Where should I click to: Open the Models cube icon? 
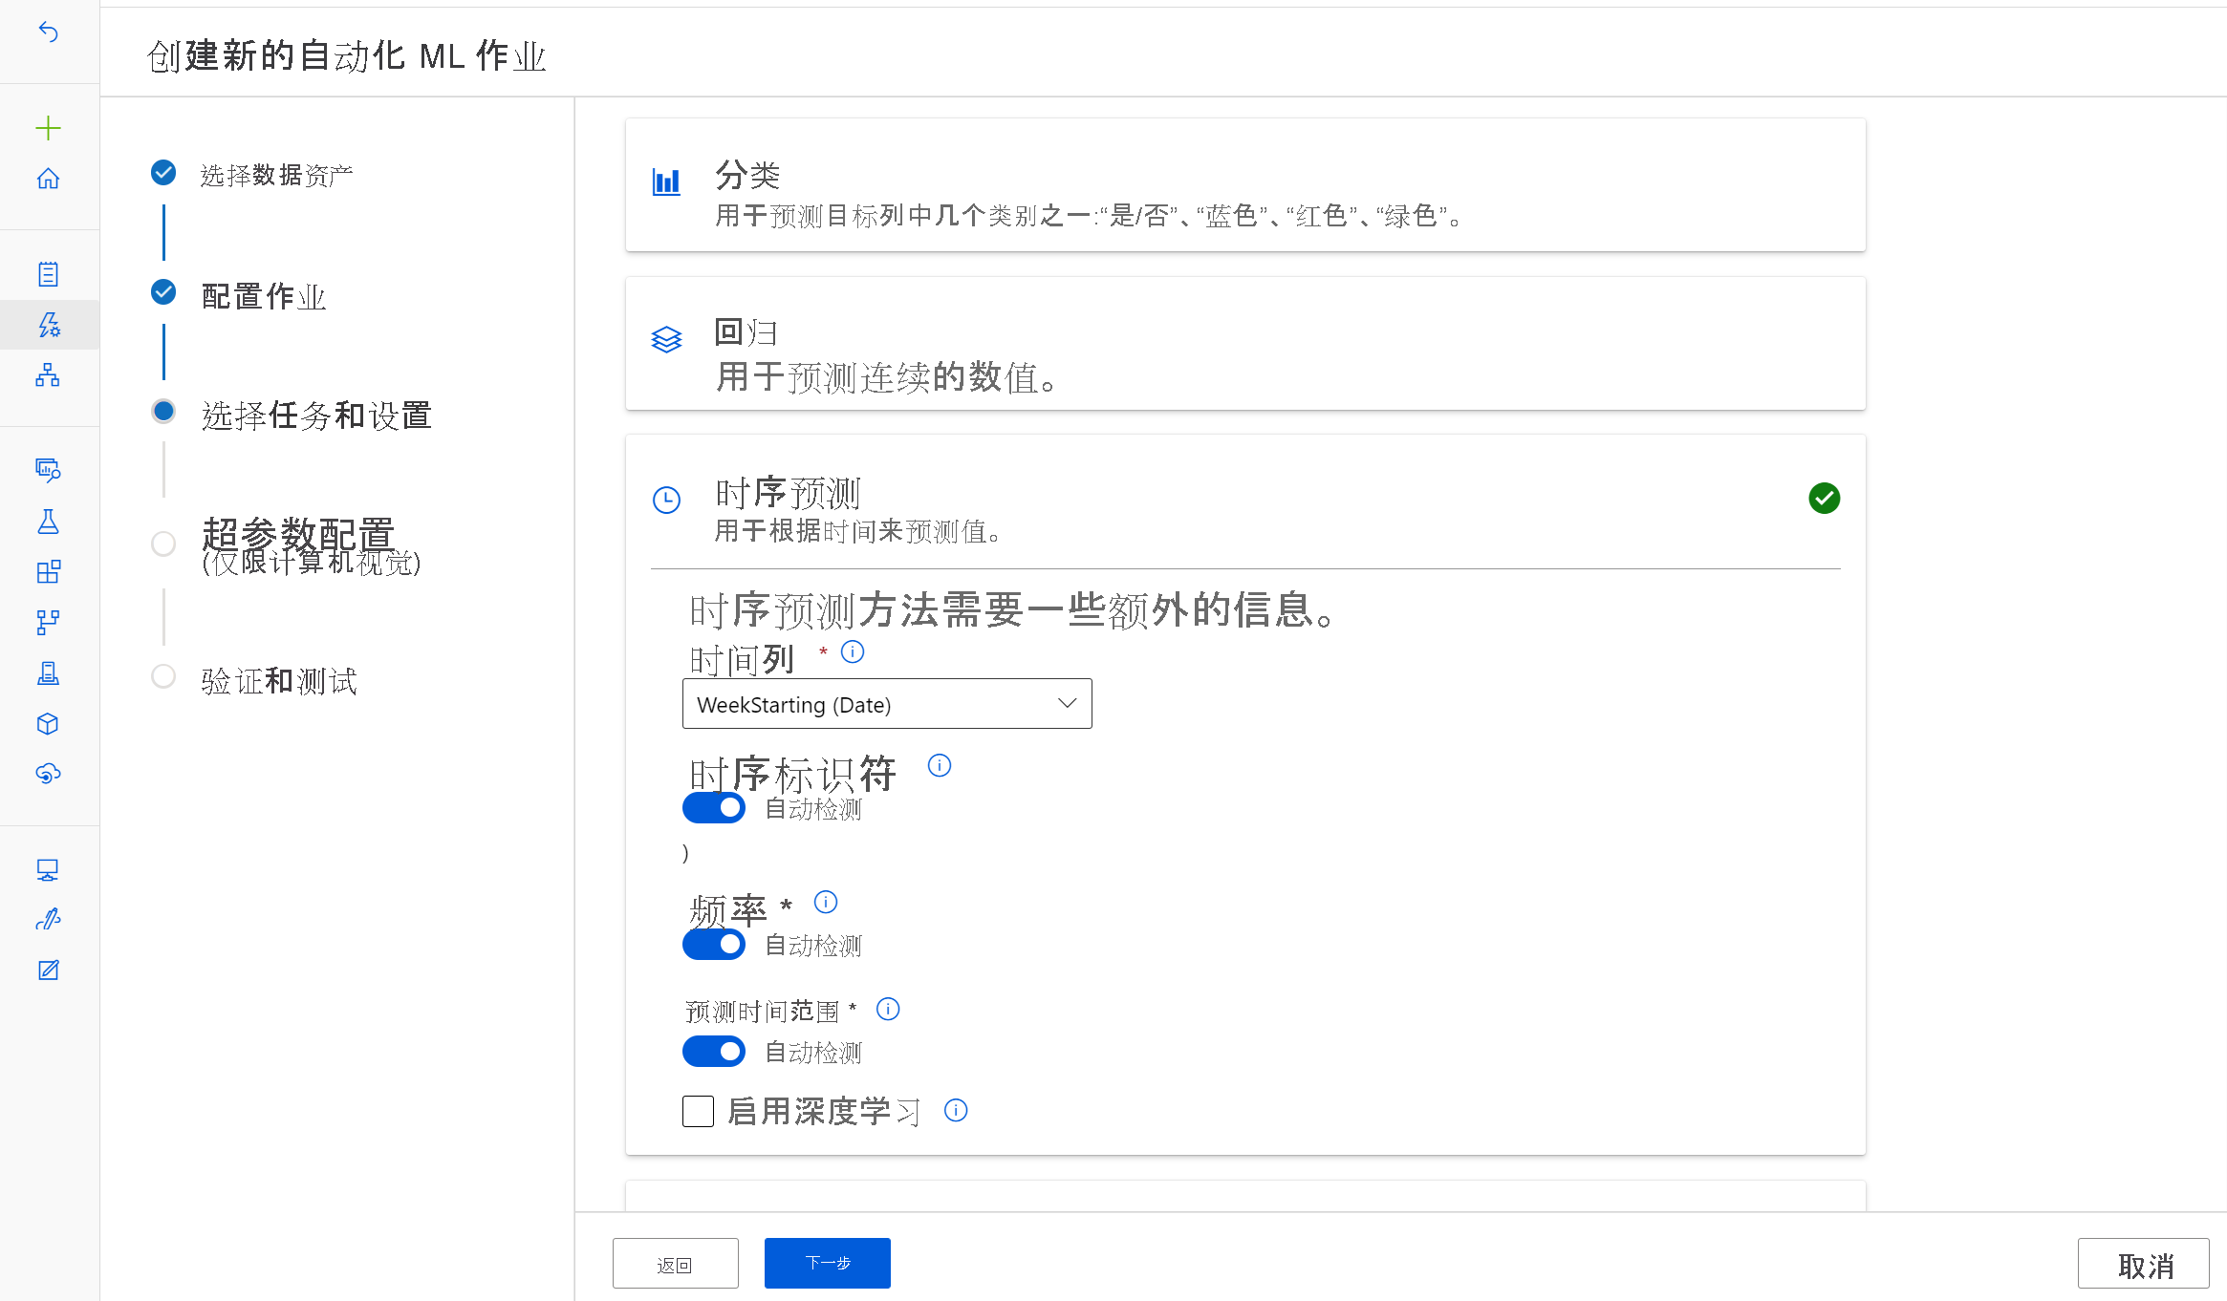click(x=48, y=724)
